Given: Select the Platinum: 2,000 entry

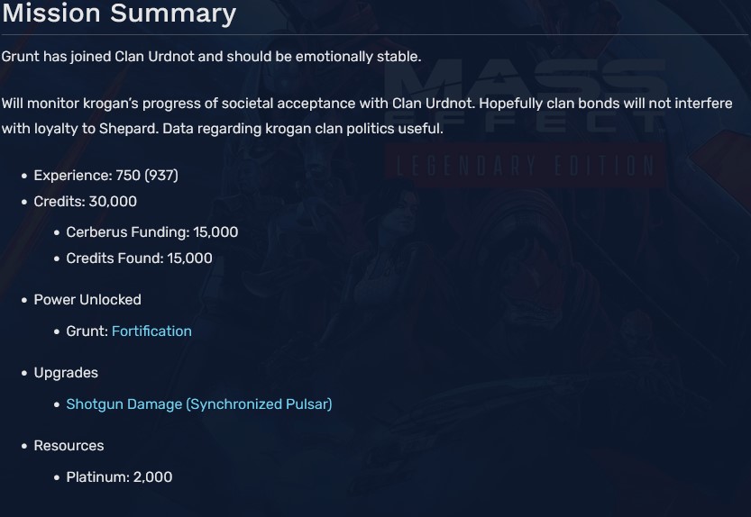Looking at the screenshot, I should coord(119,477).
